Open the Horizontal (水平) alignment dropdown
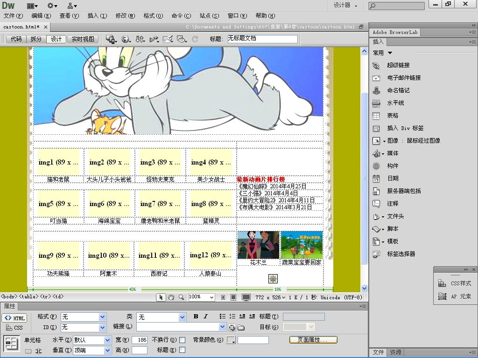This screenshot has width=478, height=358. coord(108,340)
